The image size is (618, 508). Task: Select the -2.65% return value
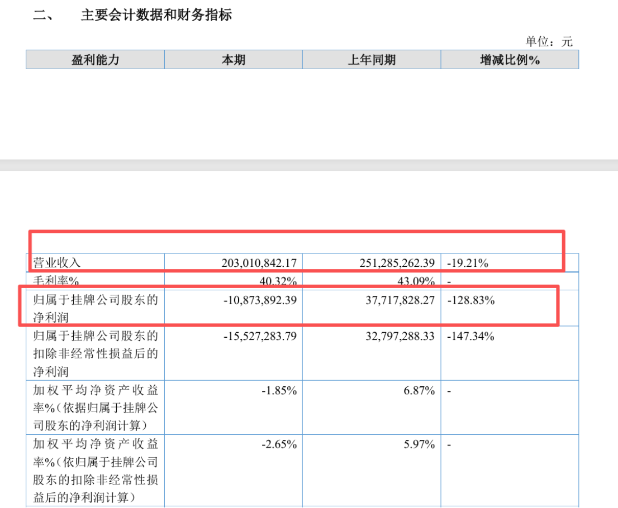[x=279, y=444]
